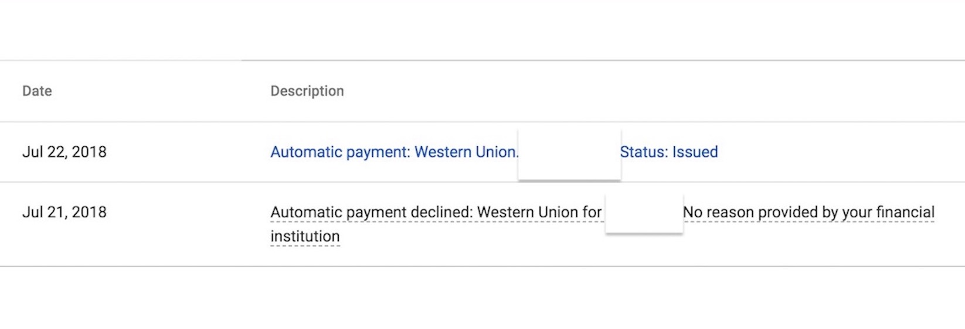The width and height of the screenshot is (965, 329).
Task: Open the word "Automatic" in the Jul 22 link
Action: coord(306,152)
